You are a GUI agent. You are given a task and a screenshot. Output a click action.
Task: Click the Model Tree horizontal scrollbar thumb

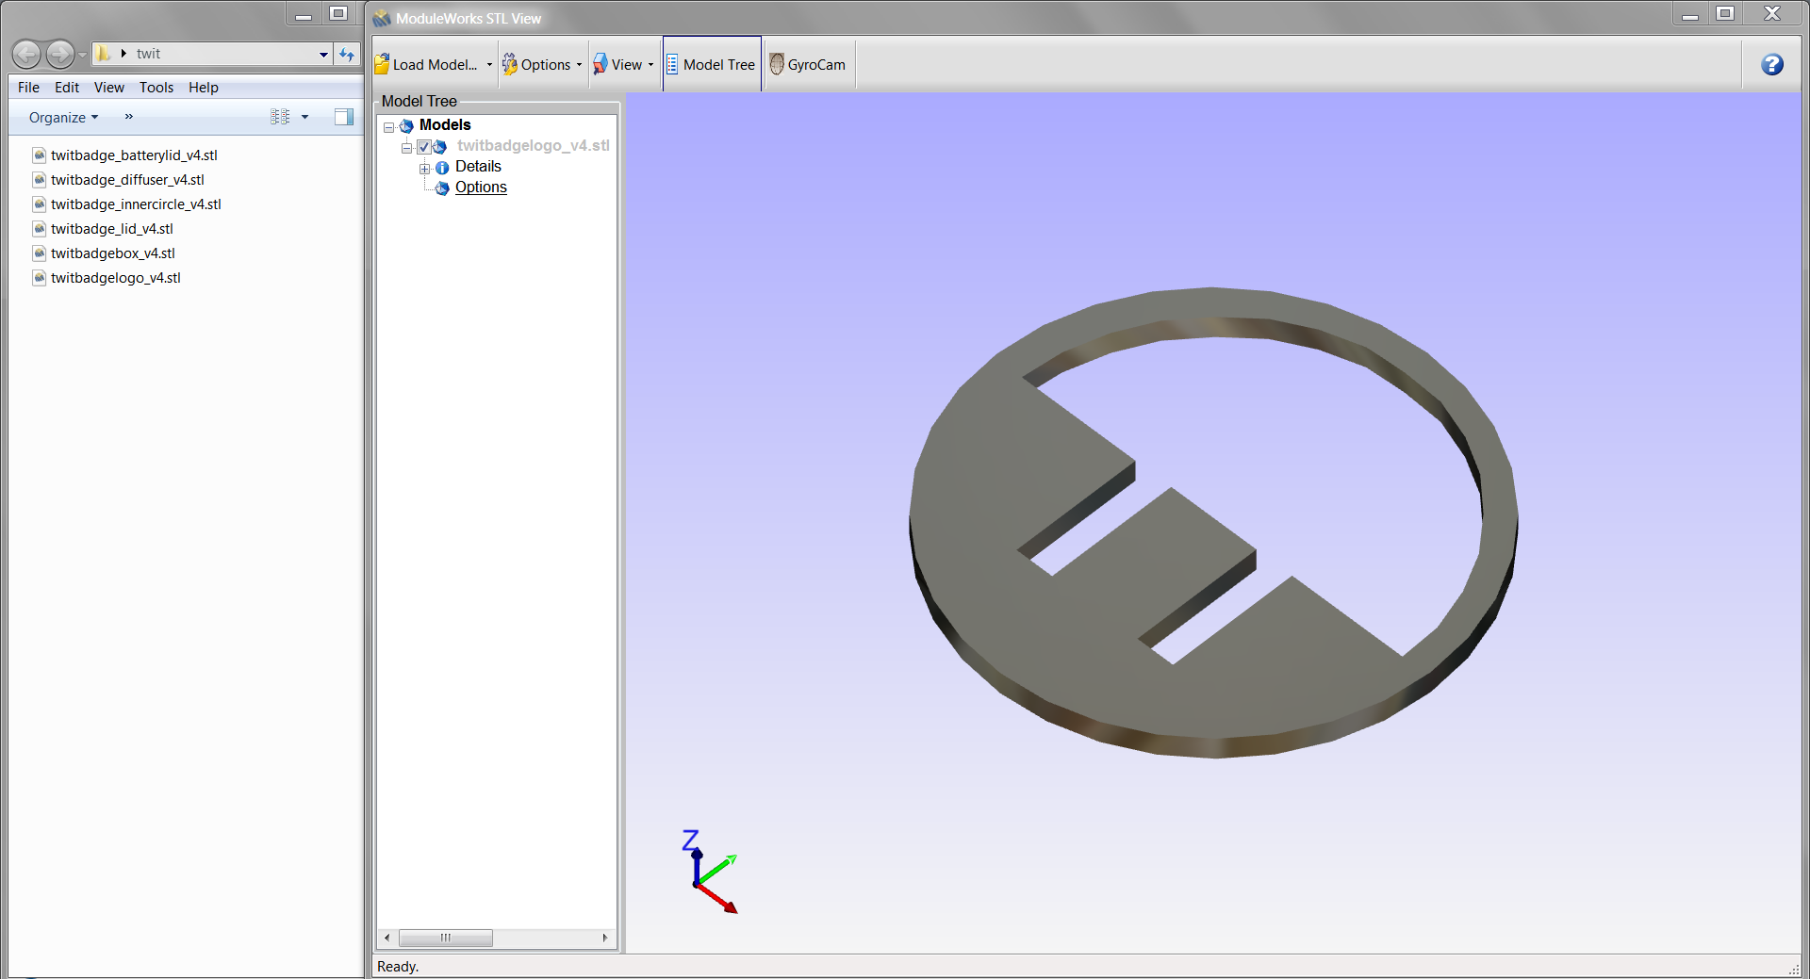click(x=445, y=938)
